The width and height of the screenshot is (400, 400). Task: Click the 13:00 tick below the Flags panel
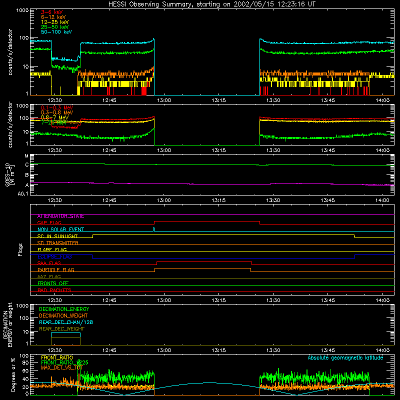pyautogui.click(x=164, y=300)
